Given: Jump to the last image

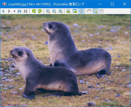Looking at the screenshot, I should click(26, 11).
